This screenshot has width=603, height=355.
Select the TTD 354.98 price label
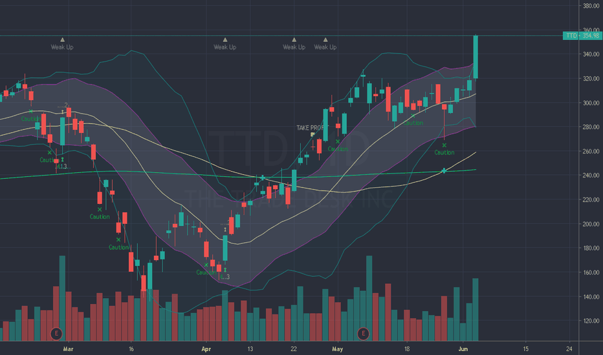(x=582, y=35)
